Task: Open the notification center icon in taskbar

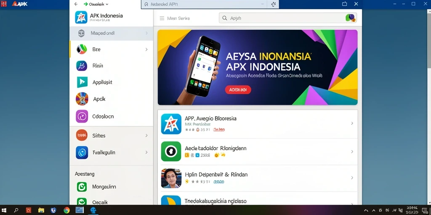Action: click(x=424, y=210)
